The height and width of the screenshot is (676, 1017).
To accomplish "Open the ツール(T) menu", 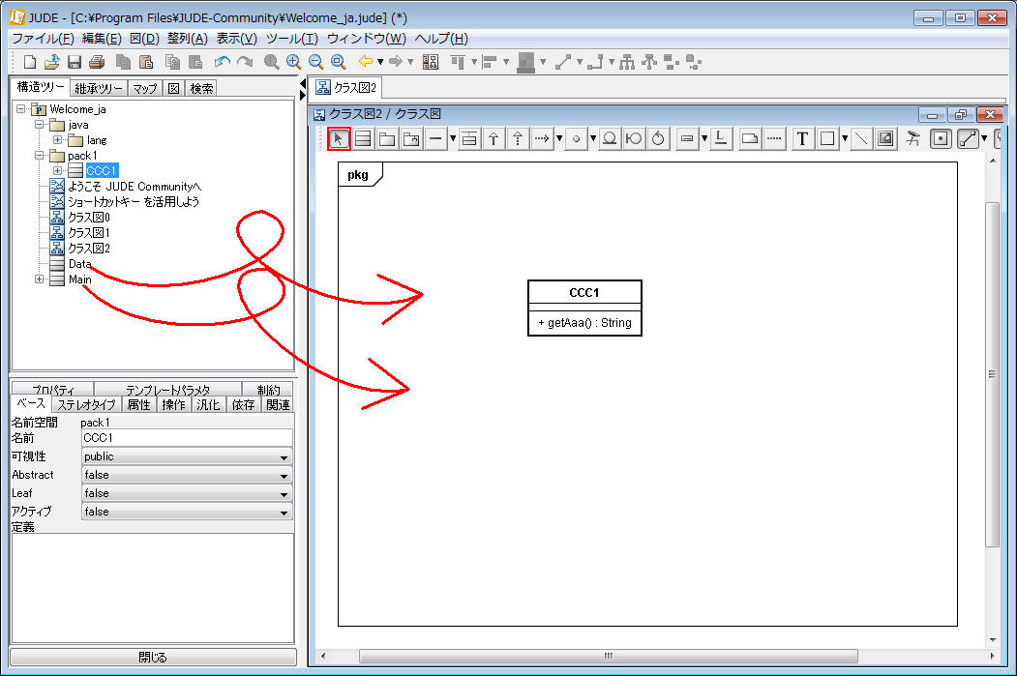I will (291, 39).
